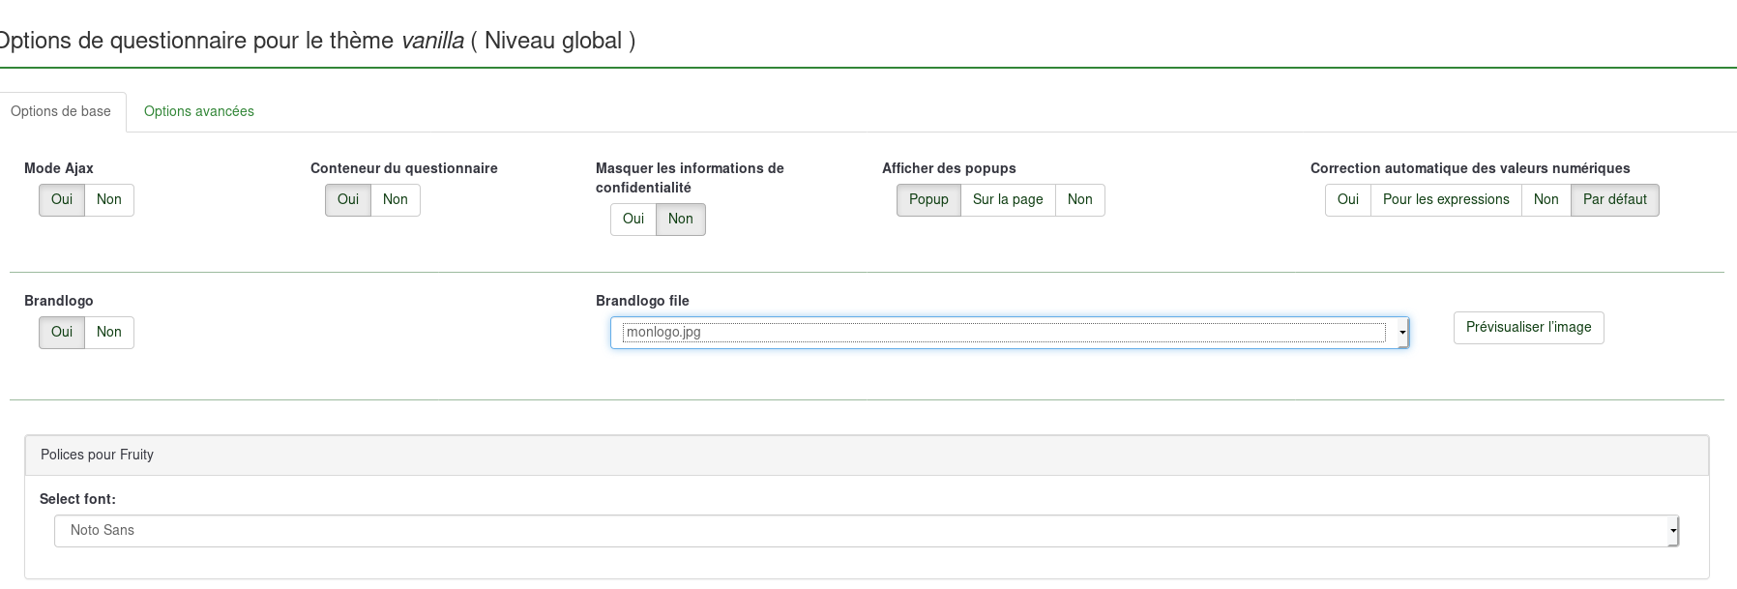Viewport: 1737px width, 589px height.
Task: Select Popup under Afficher des popups
Action: click(928, 199)
